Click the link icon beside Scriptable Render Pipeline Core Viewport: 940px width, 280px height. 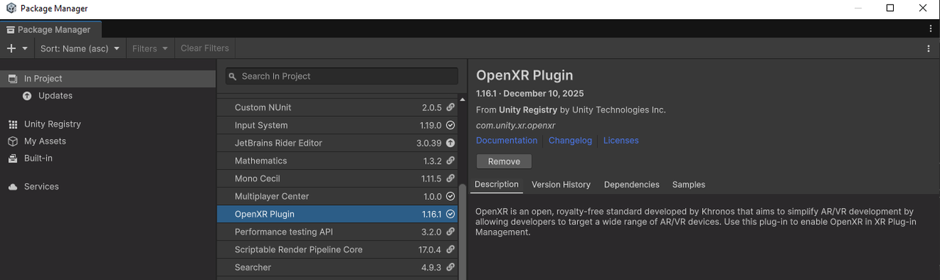[x=450, y=250]
